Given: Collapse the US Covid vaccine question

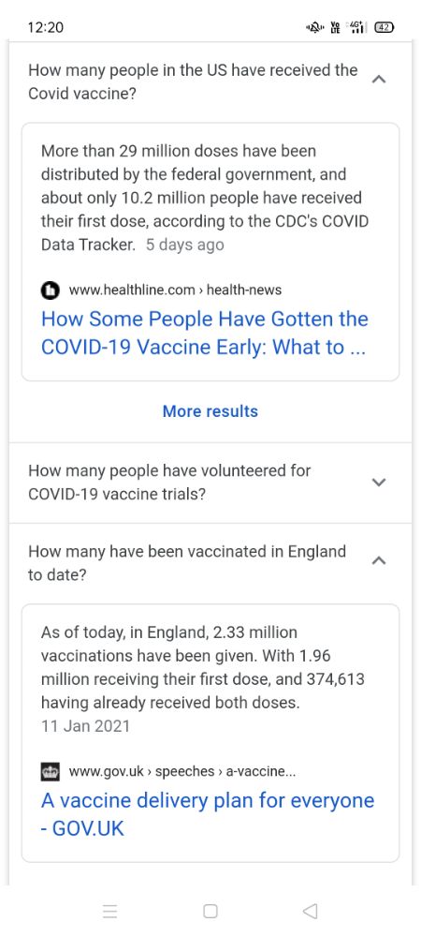Looking at the screenshot, I should (379, 79).
